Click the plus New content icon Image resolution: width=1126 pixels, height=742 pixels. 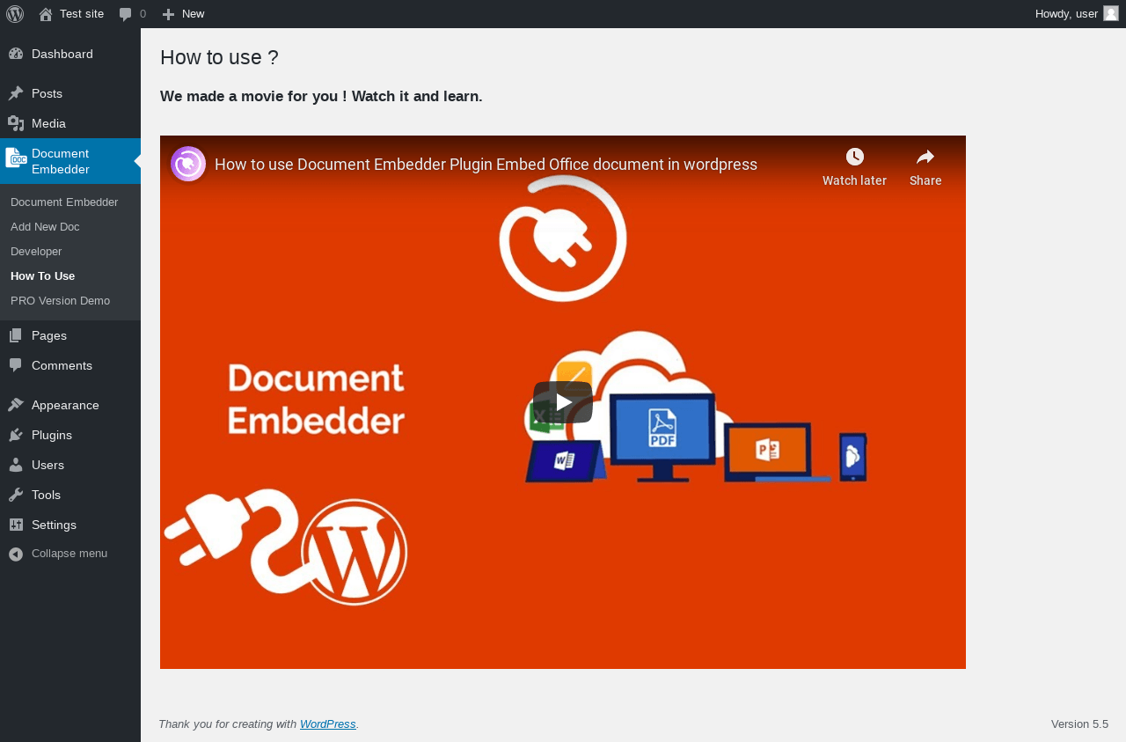click(169, 14)
